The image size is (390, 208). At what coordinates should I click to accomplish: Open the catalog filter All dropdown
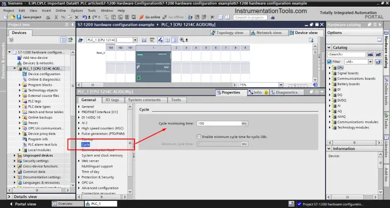tap(370, 62)
